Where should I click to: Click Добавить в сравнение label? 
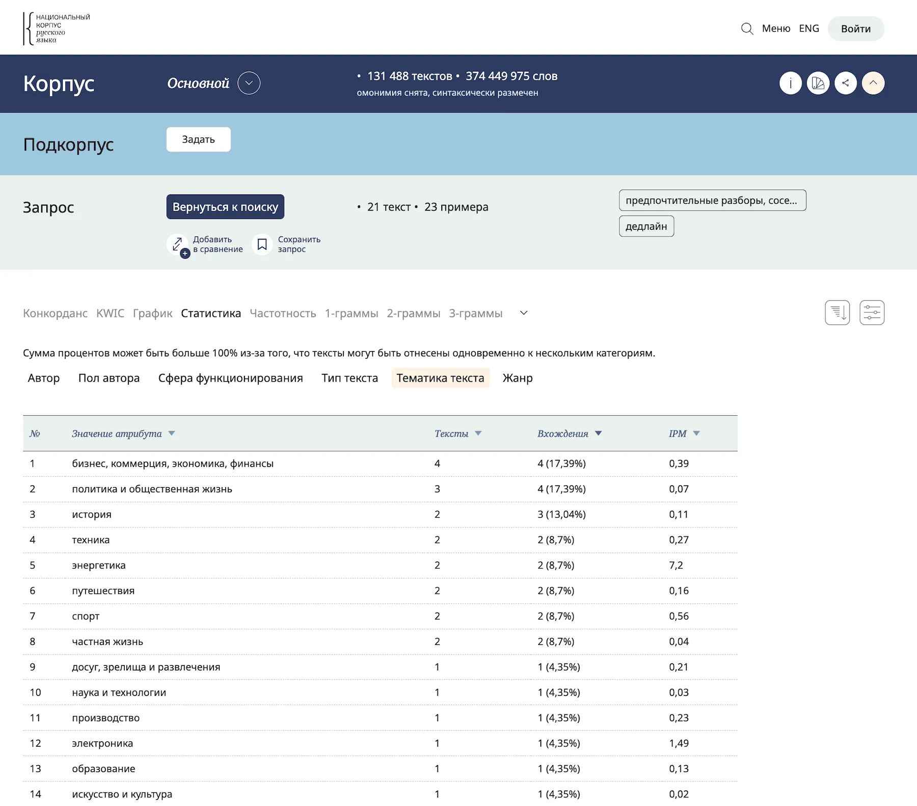tap(218, 245)
